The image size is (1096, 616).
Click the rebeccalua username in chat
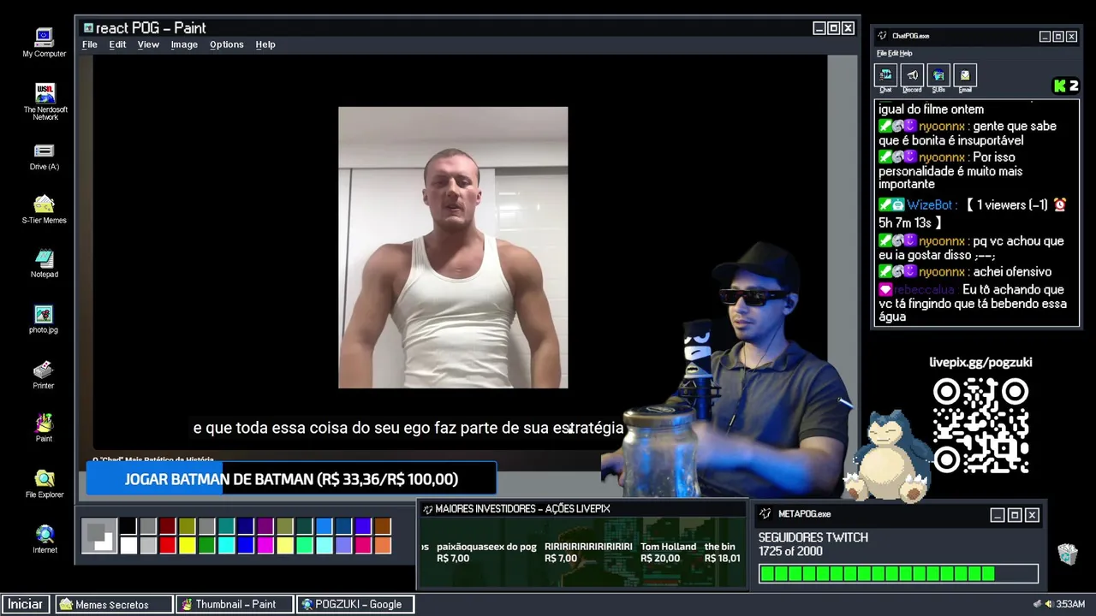point(925,290)
